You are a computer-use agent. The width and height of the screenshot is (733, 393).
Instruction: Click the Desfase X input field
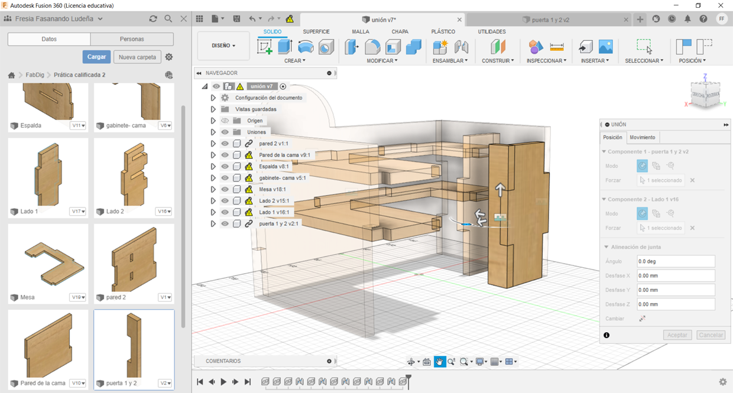675,276
